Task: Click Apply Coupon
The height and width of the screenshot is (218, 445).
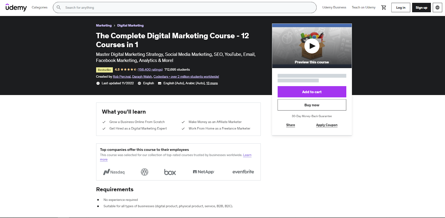Action: [327, 125]
